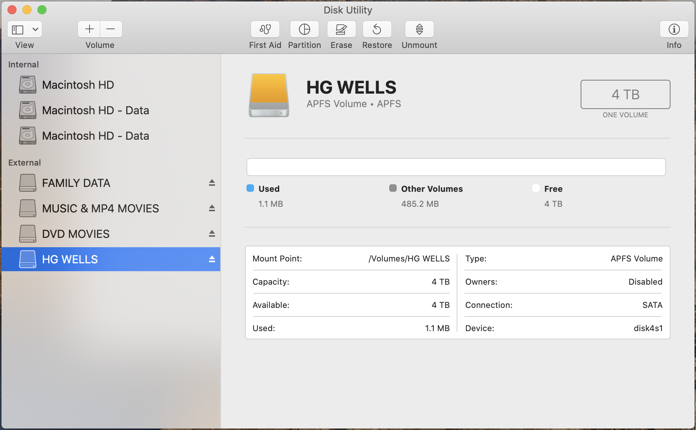
Task: Open the View dropdown chevron
Action: coord(35,29)
